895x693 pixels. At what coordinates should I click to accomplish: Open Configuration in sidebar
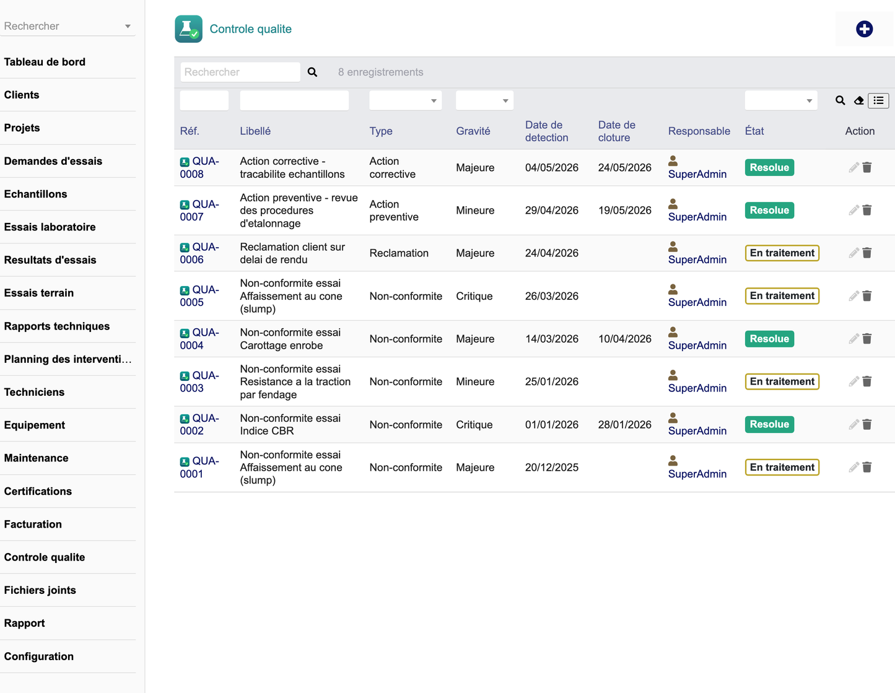[39, 656]
